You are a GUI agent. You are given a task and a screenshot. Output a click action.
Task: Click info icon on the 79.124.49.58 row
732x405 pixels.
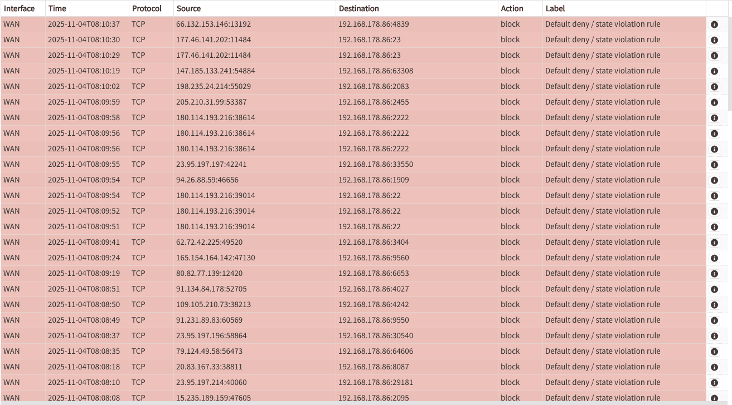pos(714,352)
